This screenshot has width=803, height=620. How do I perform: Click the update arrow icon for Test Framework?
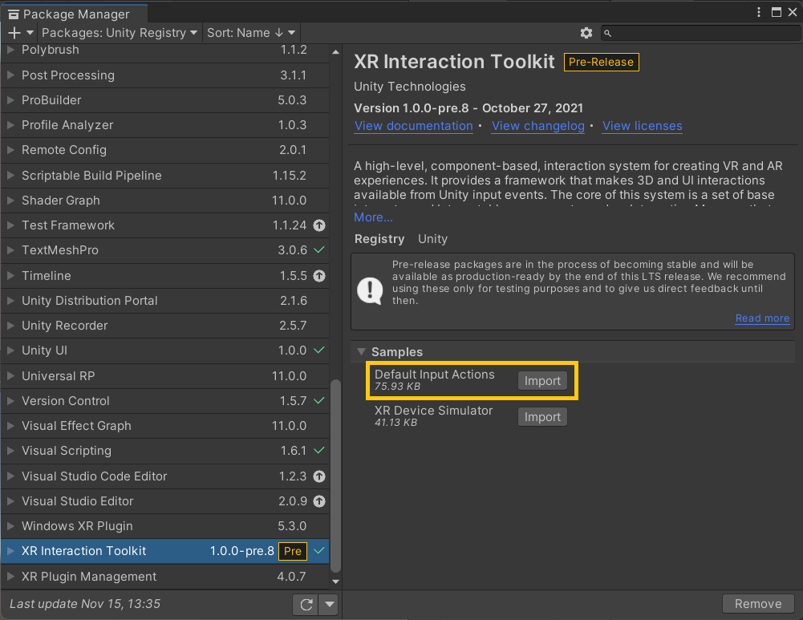tap(319, 225)
